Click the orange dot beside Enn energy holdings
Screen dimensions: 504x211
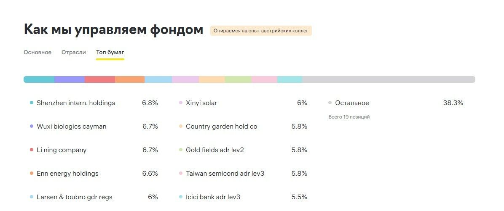[32, 174]
